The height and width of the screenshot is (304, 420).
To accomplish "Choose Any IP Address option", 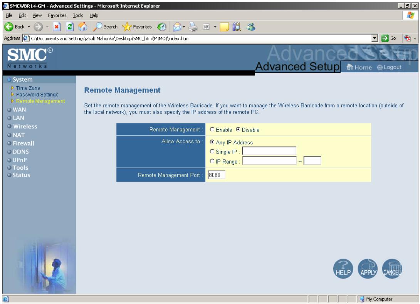I will (212, 142).
